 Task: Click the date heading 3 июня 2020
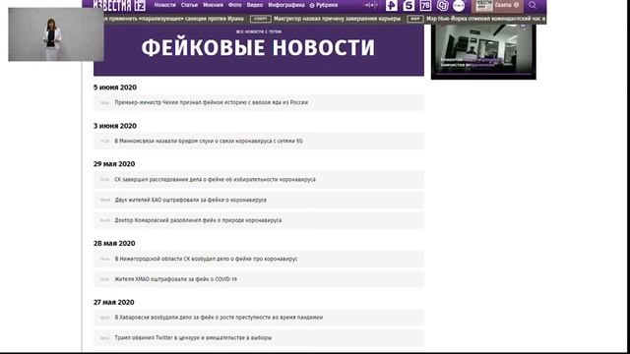pyautogui.click(x=115, y=126)
